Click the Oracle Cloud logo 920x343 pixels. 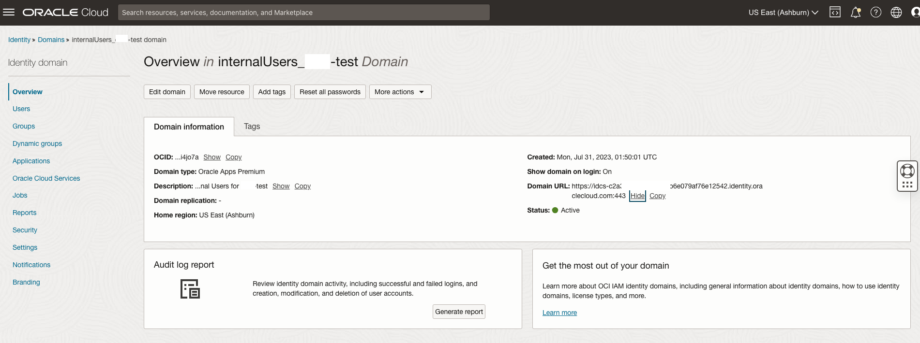tap(65, 12)
